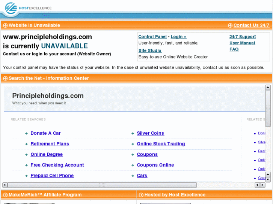Open the Control Panel link
This screenshot has height=204, width=273.
click(x=152, y=37)
